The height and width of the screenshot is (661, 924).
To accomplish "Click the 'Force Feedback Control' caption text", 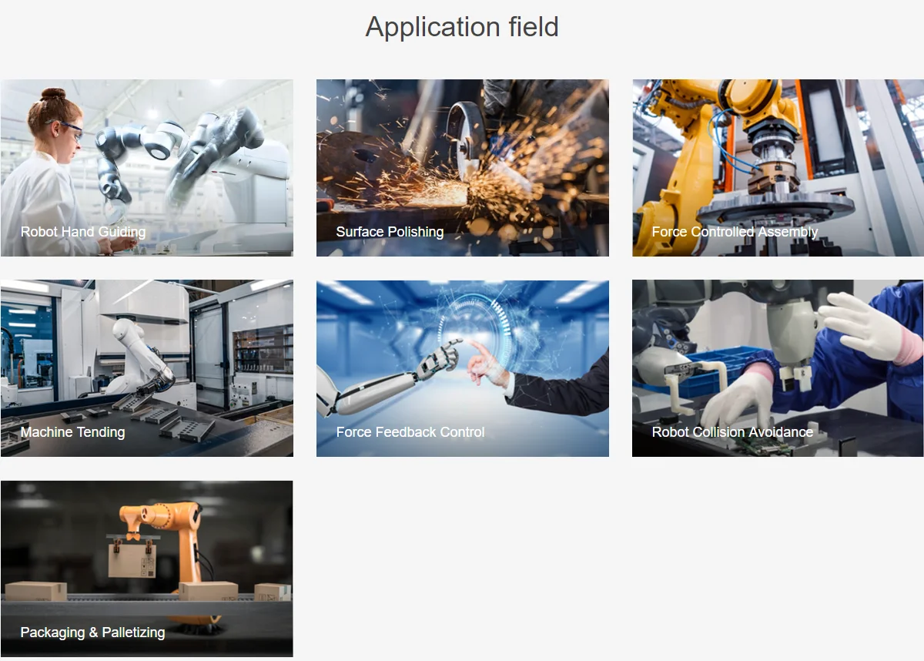I will coord(410,432).
